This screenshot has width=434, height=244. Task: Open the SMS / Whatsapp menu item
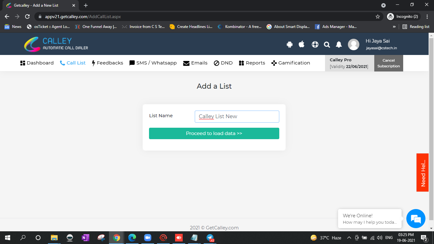pyautogui.click(x=153, y=63)
